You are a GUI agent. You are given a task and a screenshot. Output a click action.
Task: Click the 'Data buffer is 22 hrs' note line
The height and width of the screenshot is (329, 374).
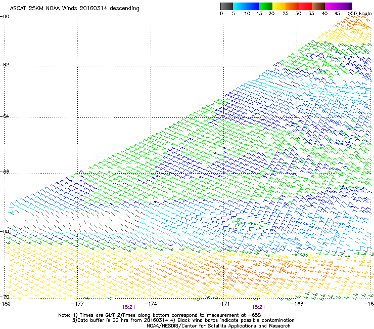click(183, 320)
